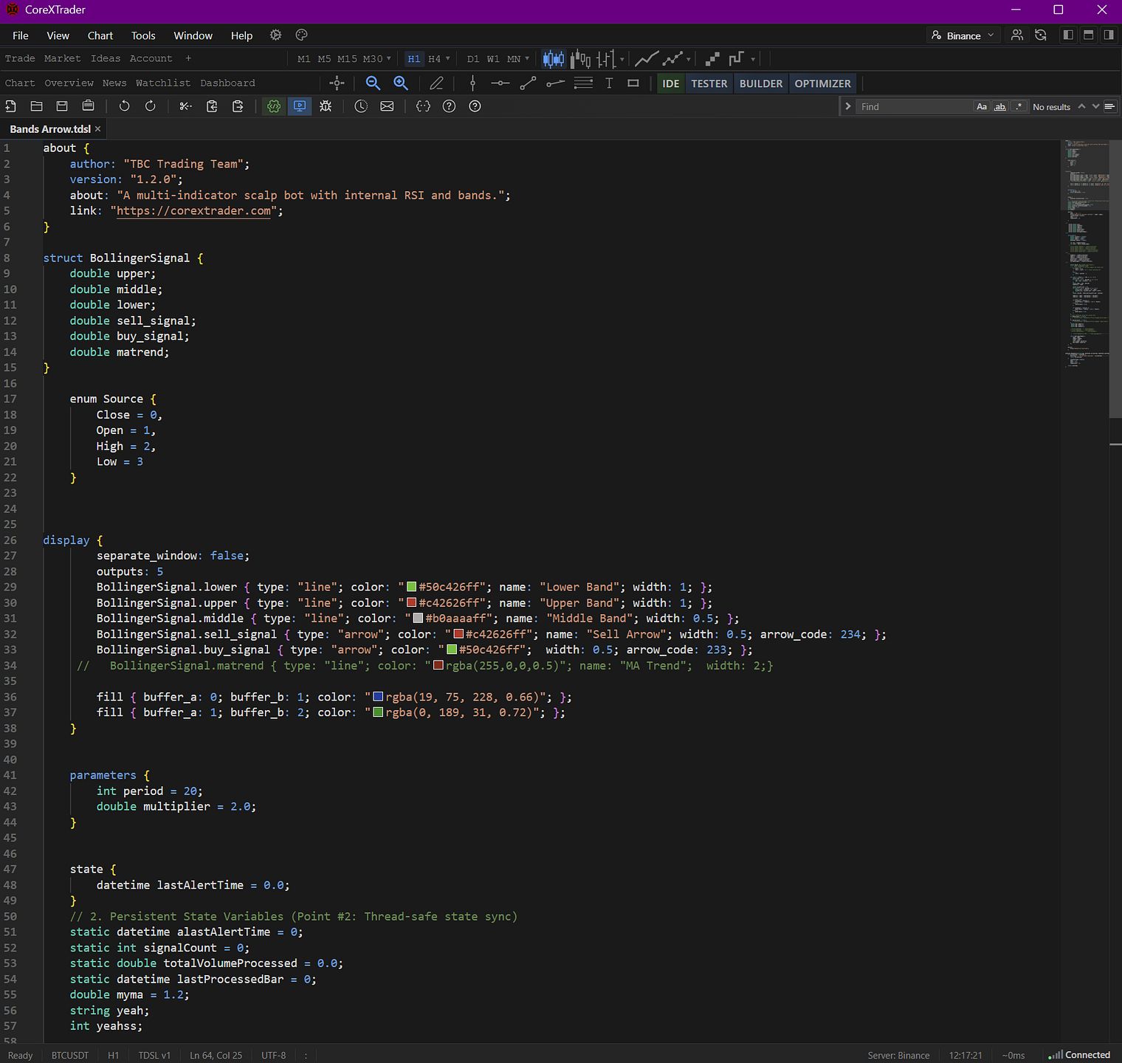
Task: Save the file with the floppy icon
Action: (x=62, y=106)
